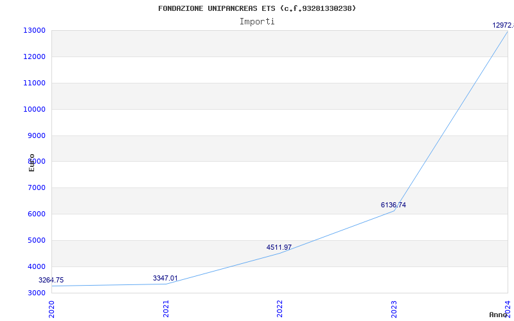Image resolution: width=514 pixels, height=321 pixels.
Task: Click the 2022 x-axis year label
Action: click(279, 309)
